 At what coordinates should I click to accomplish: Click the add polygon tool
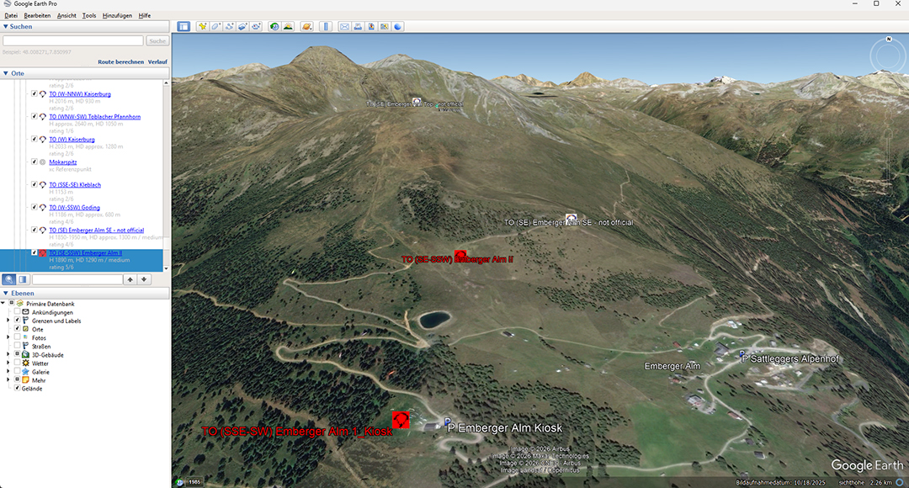coord(215,26)
